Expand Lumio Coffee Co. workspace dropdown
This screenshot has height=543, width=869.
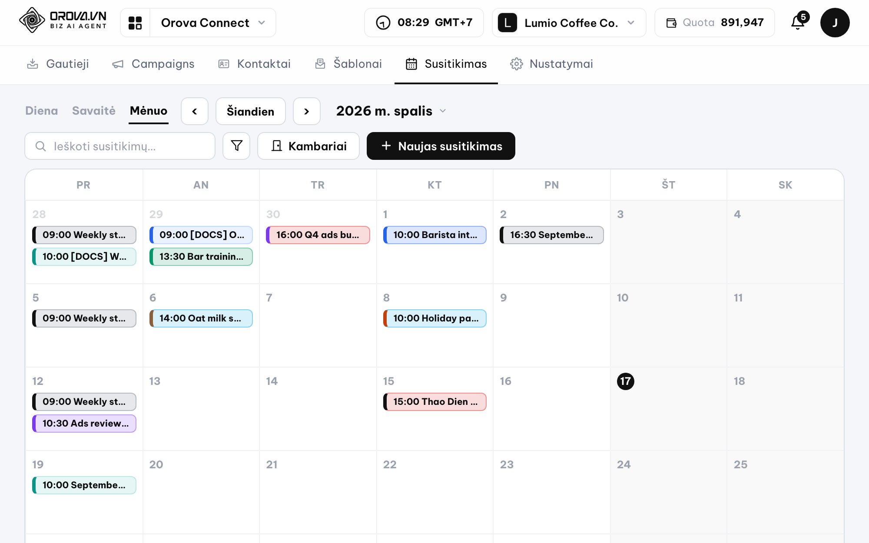(569, 23)
